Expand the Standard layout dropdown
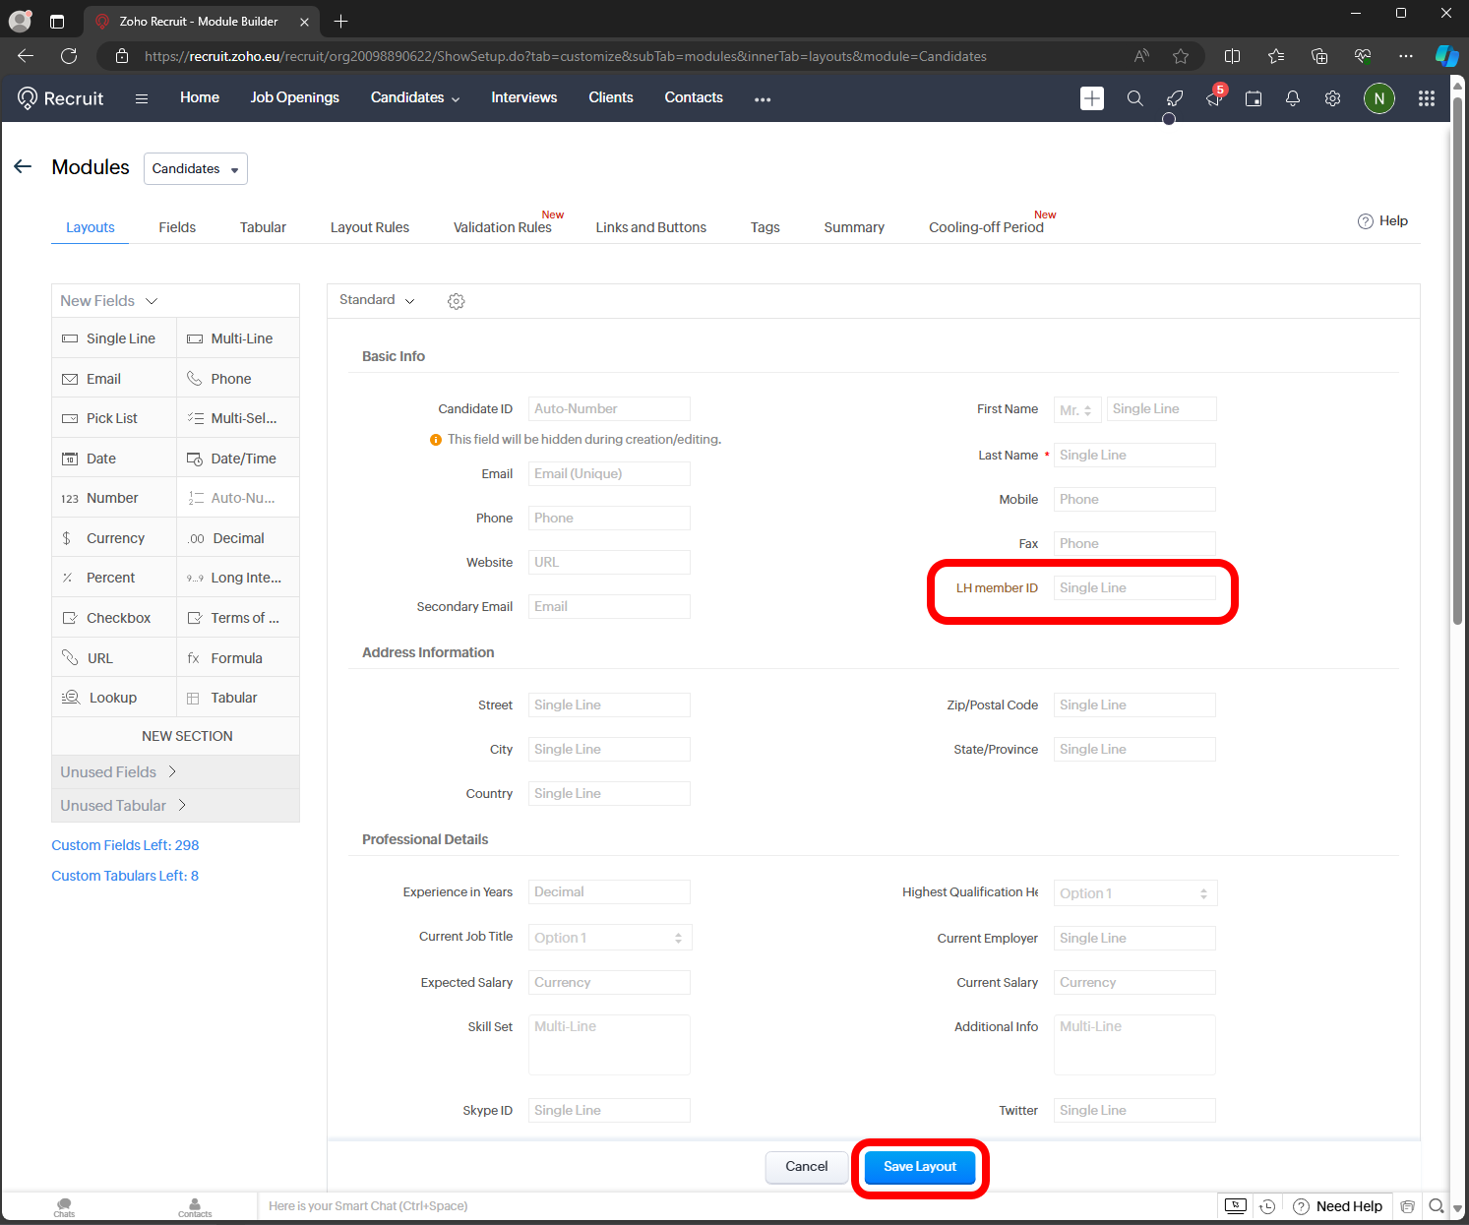Image resolution: width=1469 pixels, height=1225 pixels. (377, 300)
